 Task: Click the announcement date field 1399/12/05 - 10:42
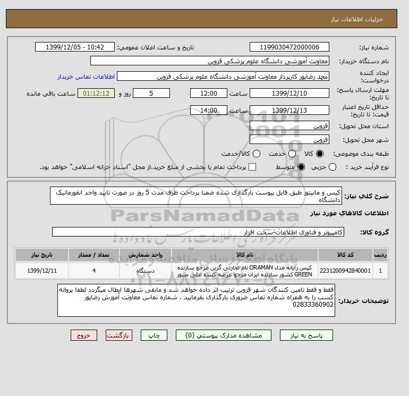(x=75, y=47)
